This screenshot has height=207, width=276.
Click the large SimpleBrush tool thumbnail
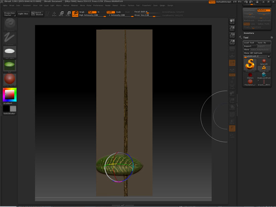[250, 64]
